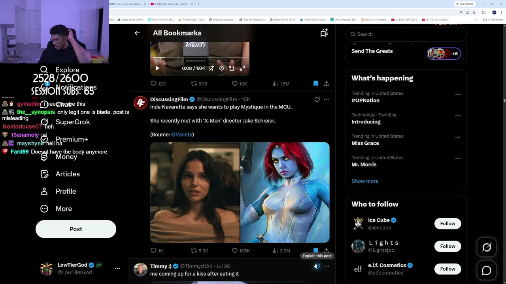Image resolution: width=506 pixels, height=284 pixels.
Task: Open the More menu in sidebar
Action: coord(56,209)
